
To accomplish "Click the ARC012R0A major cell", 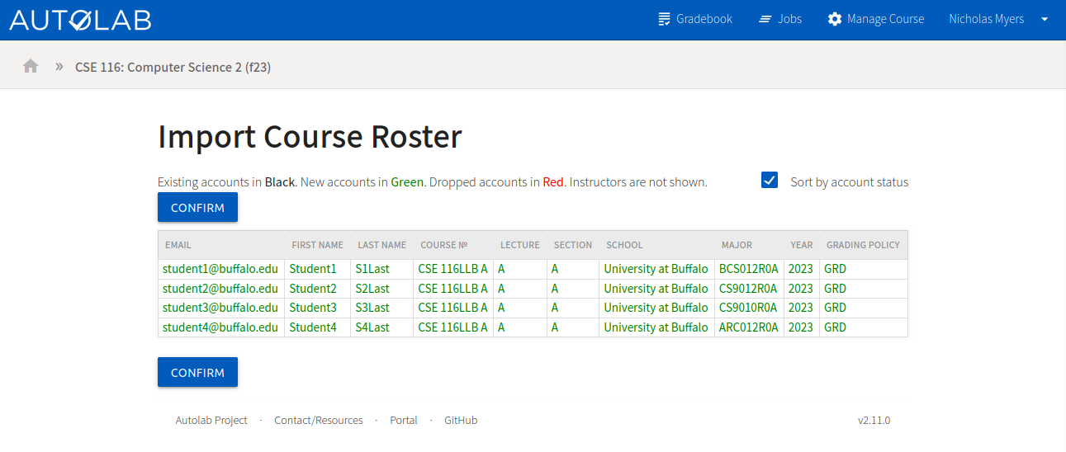I will 749,327.
